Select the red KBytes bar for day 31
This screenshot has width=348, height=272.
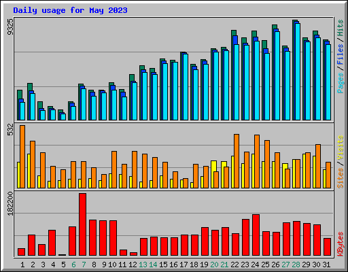[327, 247]
